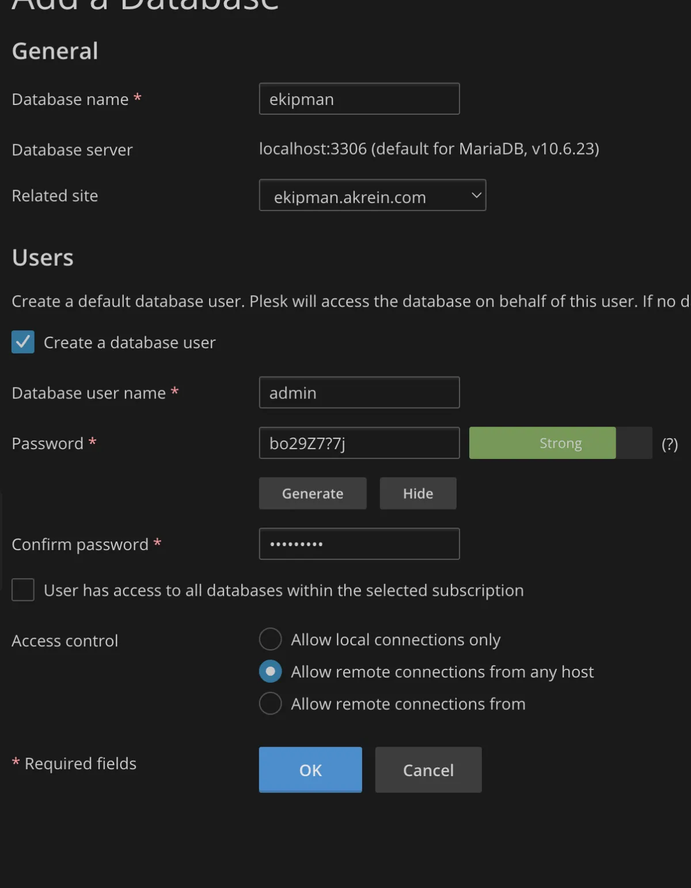Toggle the Create a database user checkbox
Viewport: 691px width, 888px height.
(23, 342)
